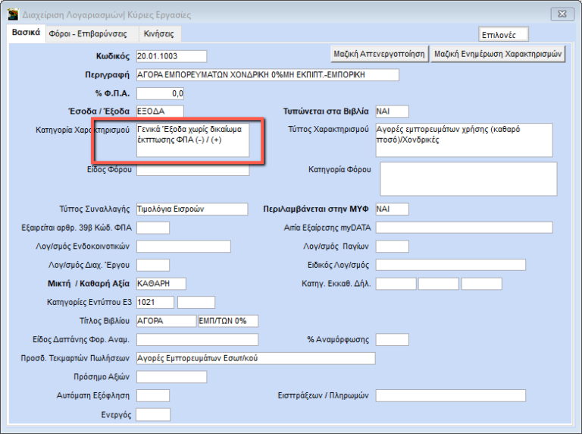Select the Μικτή / Καθαρή Αξία field

pos(160,284)
